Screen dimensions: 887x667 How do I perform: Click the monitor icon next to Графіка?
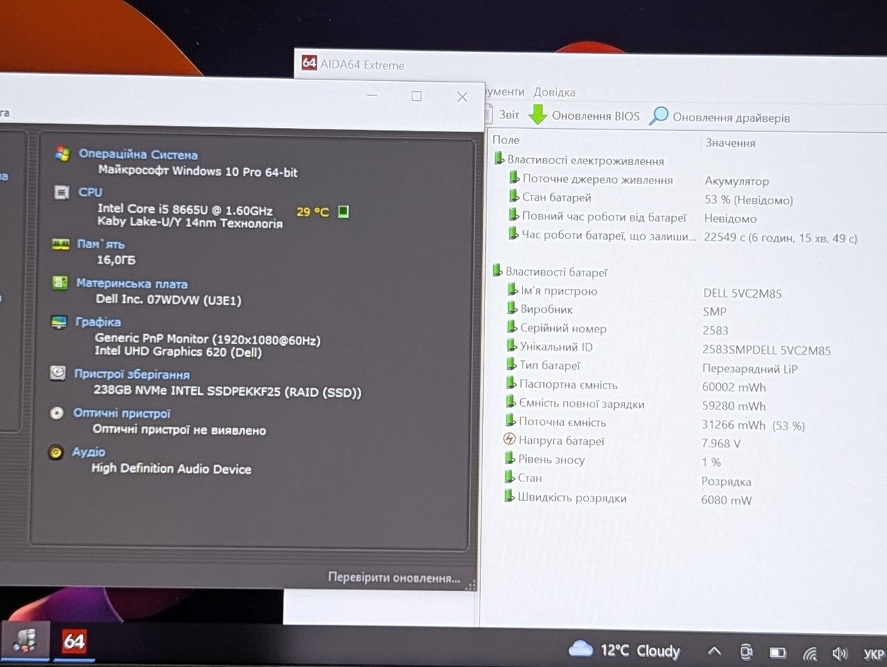[x=59, y=321]
